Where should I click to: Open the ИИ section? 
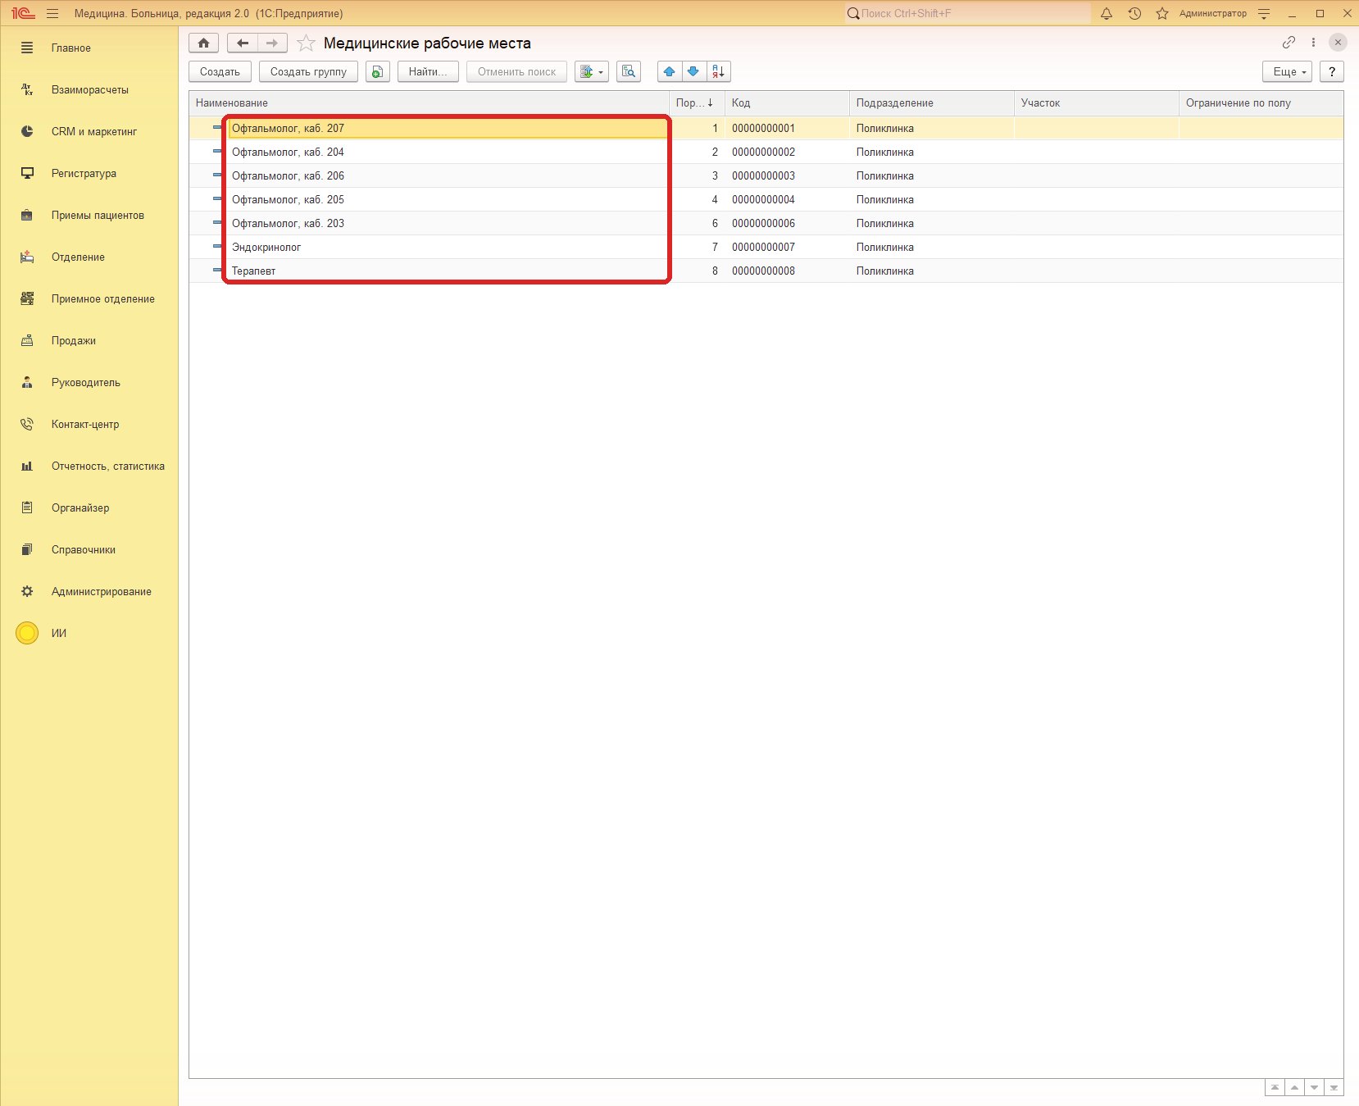click(x=89, y=634)
